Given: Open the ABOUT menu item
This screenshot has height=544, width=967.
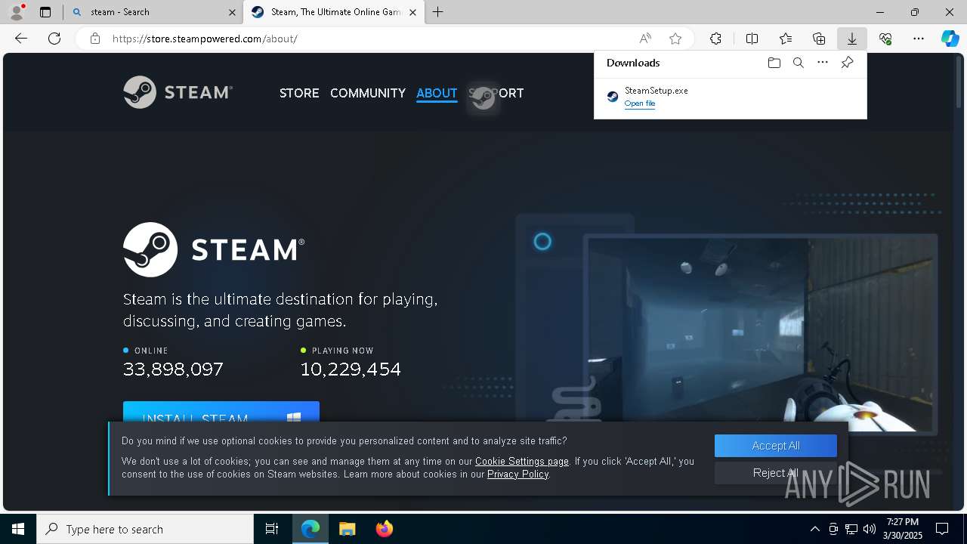Looking at the screenshot, I should point(437,93).
